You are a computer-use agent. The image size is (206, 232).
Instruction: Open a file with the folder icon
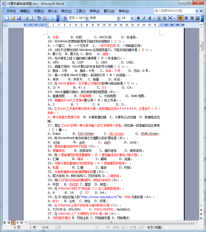(13, 18)
